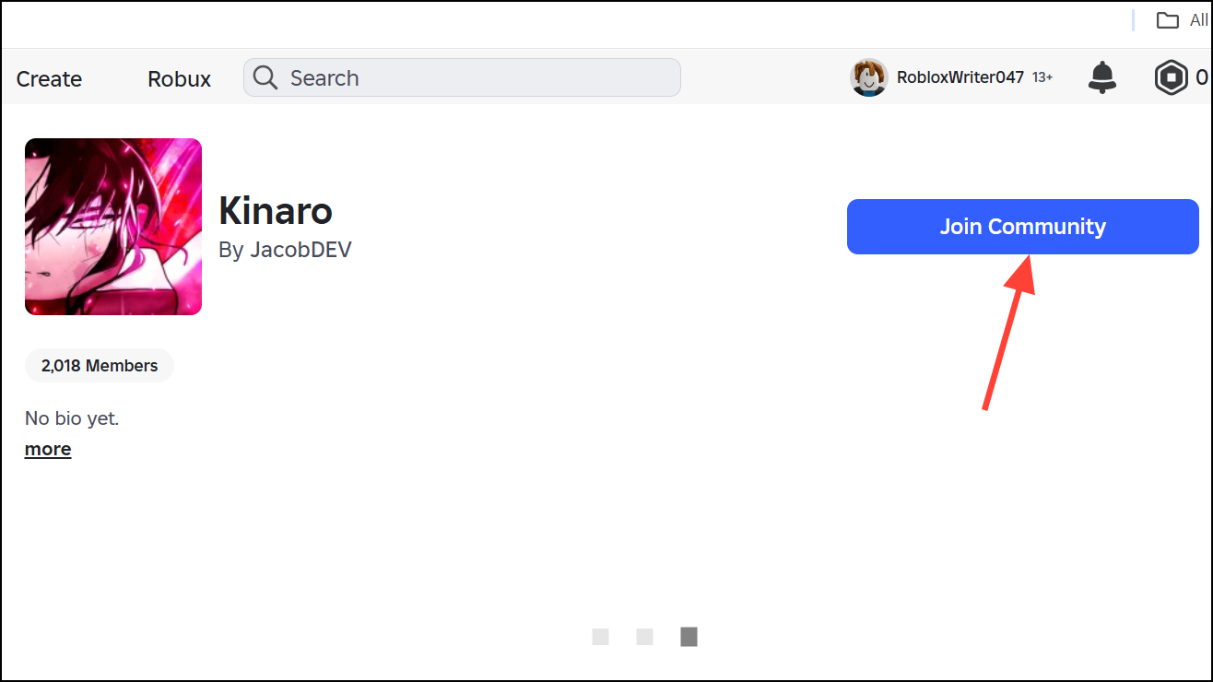Focus the Search input field
Image resolution: width=1213 pixels, height=682 pixels.
(462, 77)
